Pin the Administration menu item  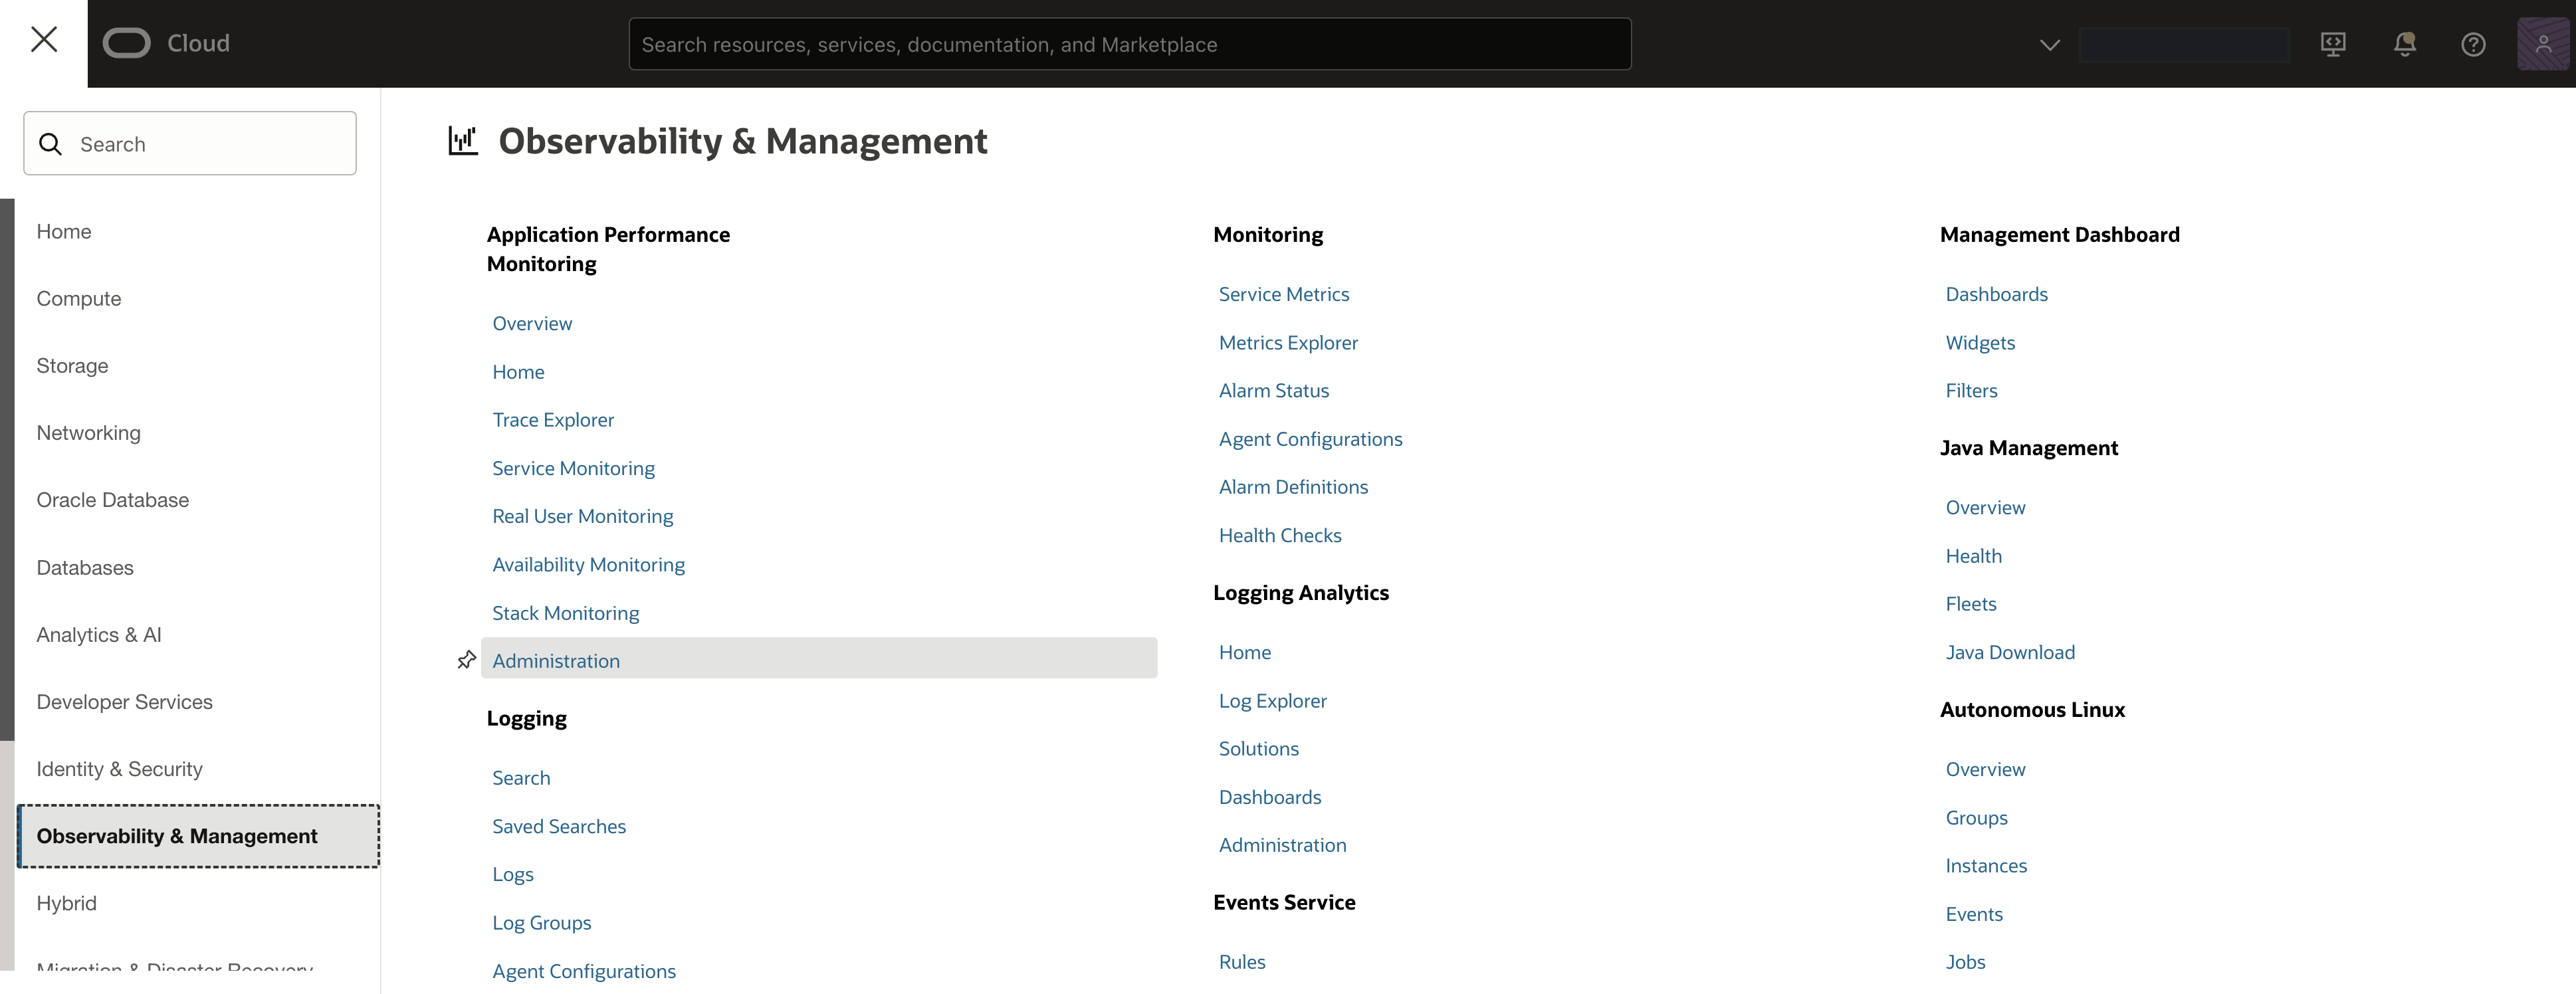click(x=466, y=660)
